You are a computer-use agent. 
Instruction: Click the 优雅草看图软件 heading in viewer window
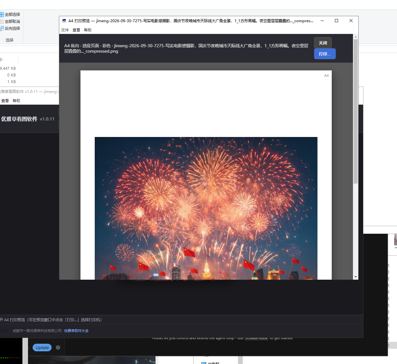[x=19, y=119]
